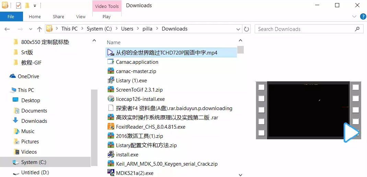Switch to the Share ribbon tab
The width and height of the screenshot is (367, 177).
point(58,16)
